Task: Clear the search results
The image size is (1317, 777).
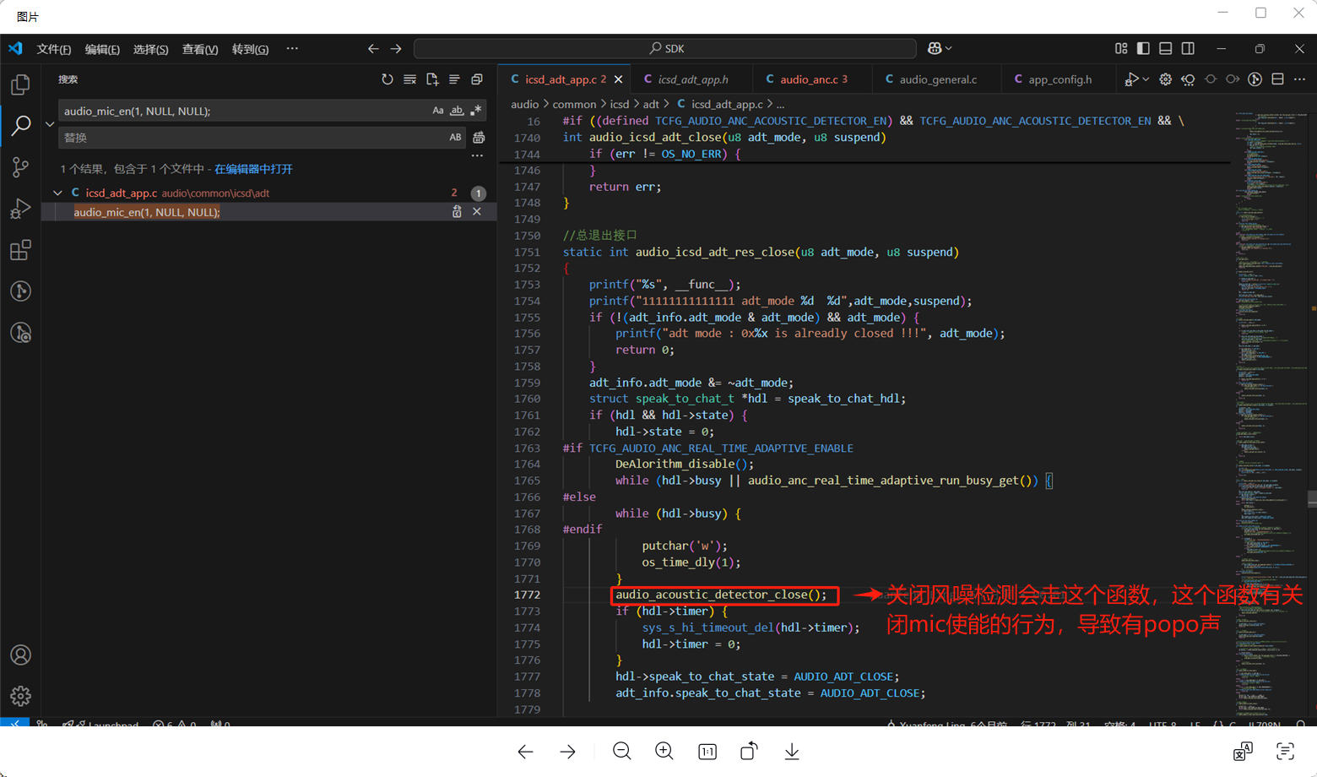Action: coord(409,79)
